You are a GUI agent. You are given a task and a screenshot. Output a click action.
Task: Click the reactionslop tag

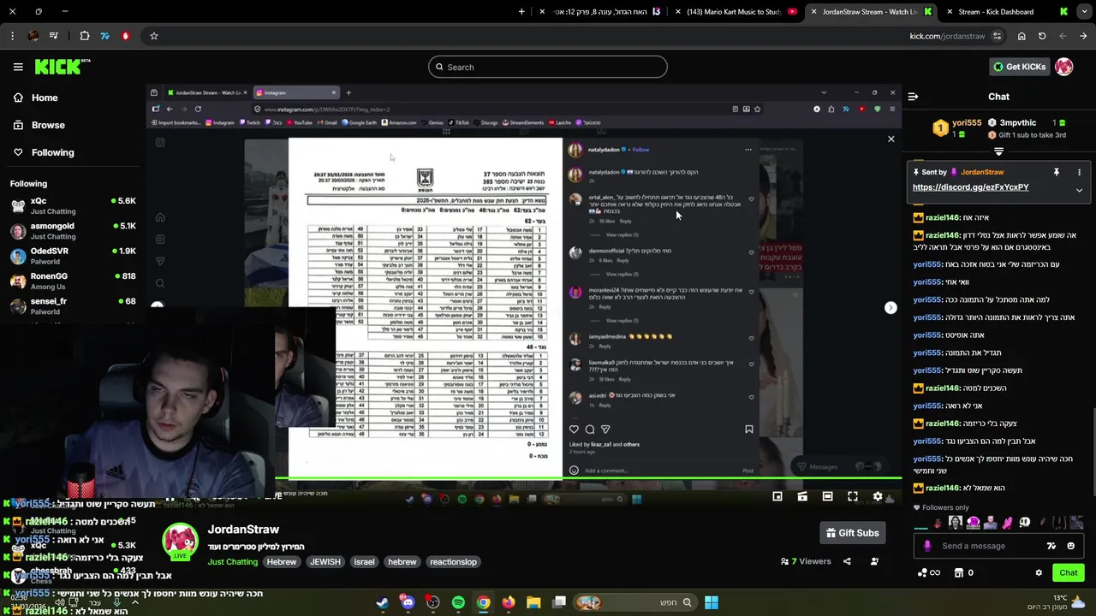point(453,562)
